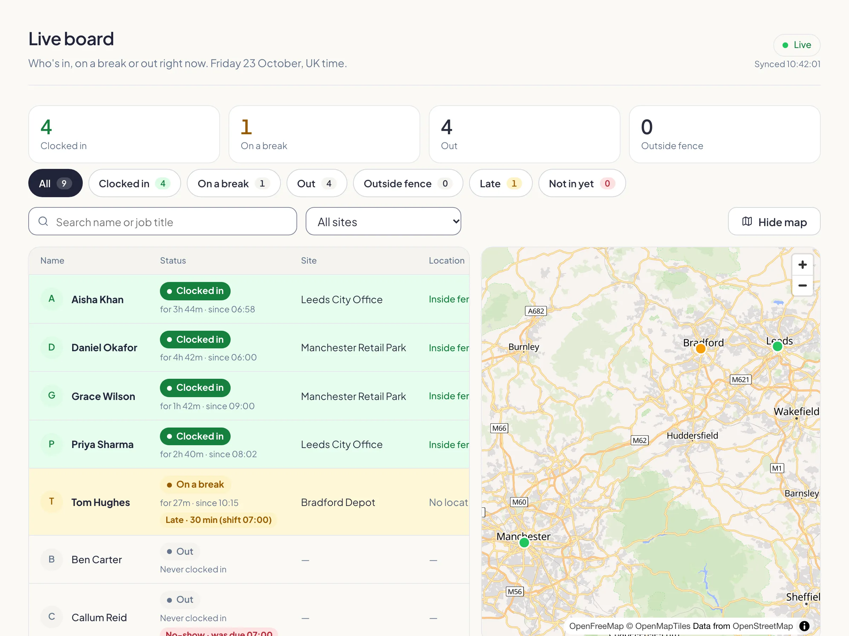
Task: Filter by On a break
Action: point(233,183)
